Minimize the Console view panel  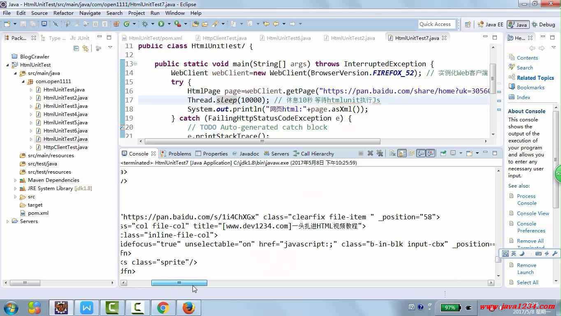pos(485,153)
